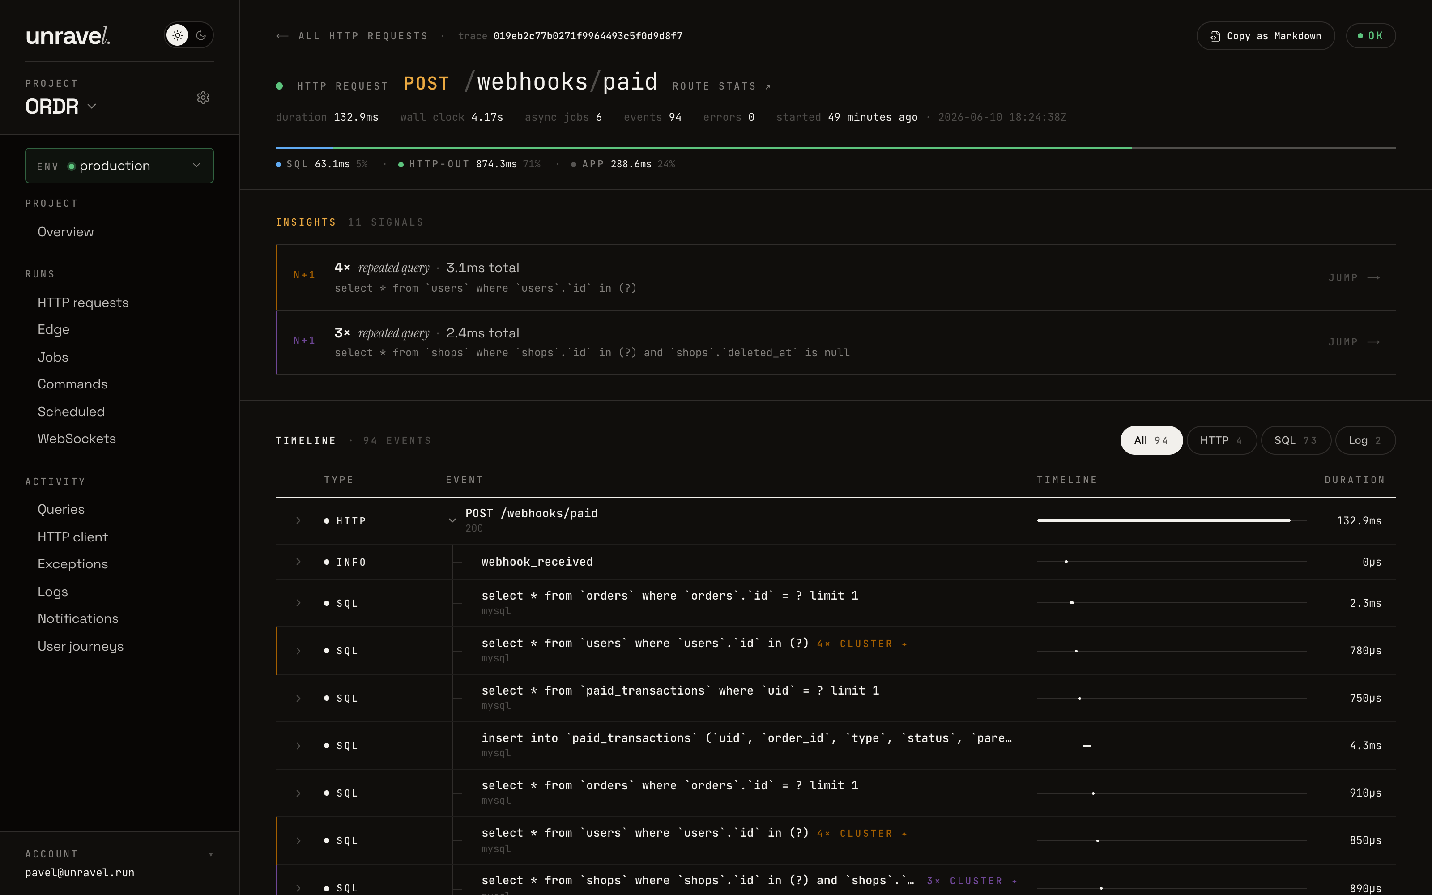Viewport: 1432px width, 895px height.
Task: Open the ORDR project dropdown
Action: click(x=60, y=107)
